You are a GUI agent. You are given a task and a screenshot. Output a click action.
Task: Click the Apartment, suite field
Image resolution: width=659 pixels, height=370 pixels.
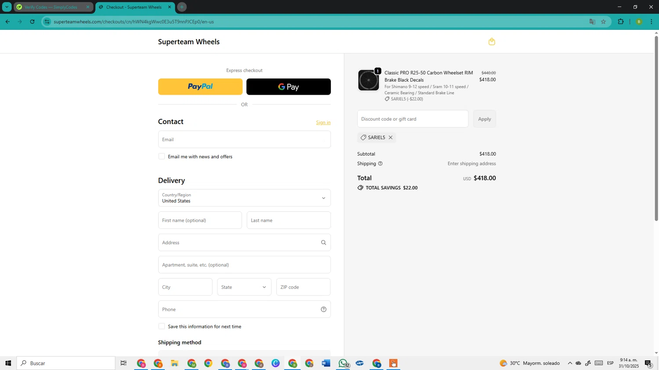tap(244, 265)
